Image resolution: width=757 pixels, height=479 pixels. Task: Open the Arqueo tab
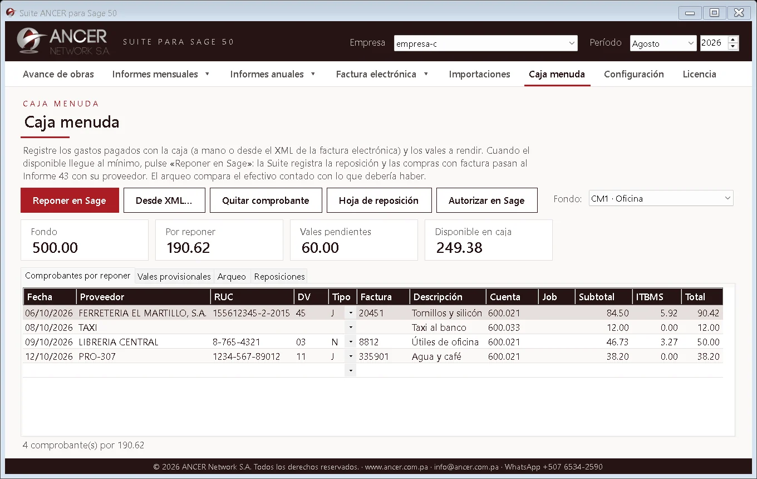tap(232, 276)
